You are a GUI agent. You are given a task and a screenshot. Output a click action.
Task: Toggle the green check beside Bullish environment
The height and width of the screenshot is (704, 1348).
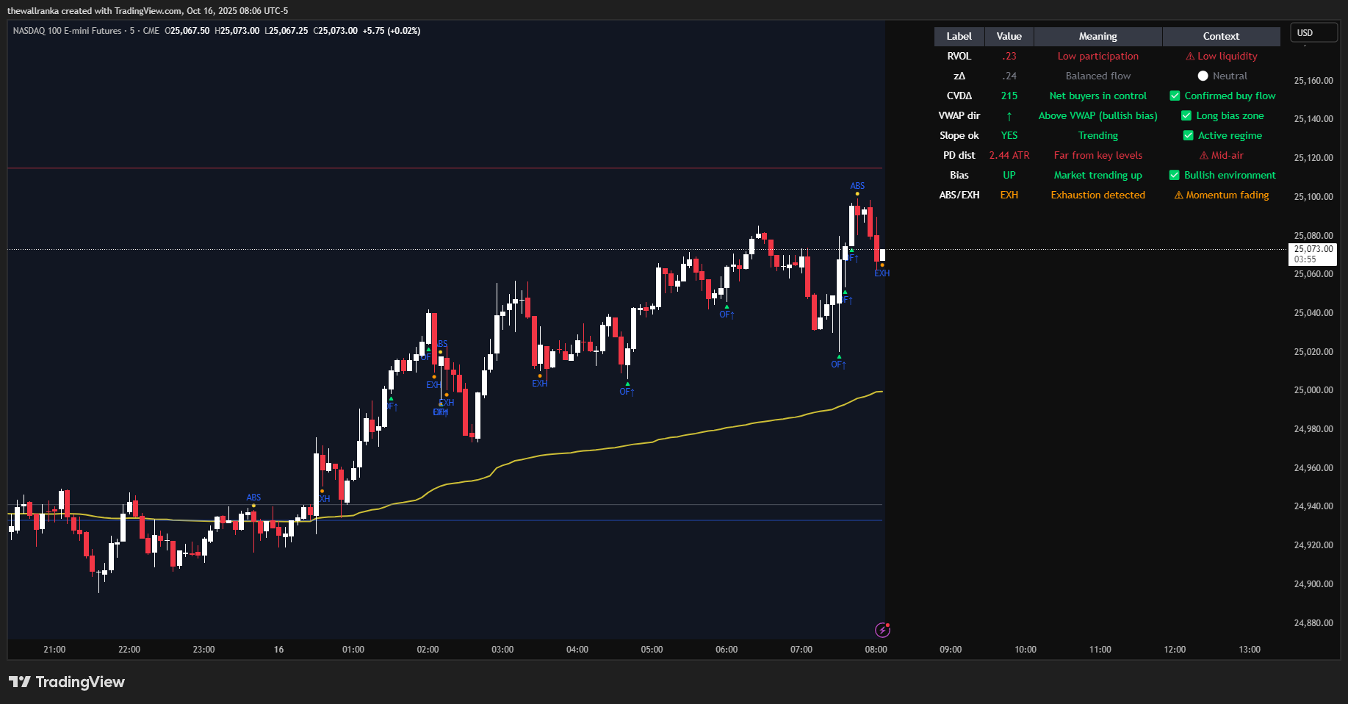click(1175, 176)
